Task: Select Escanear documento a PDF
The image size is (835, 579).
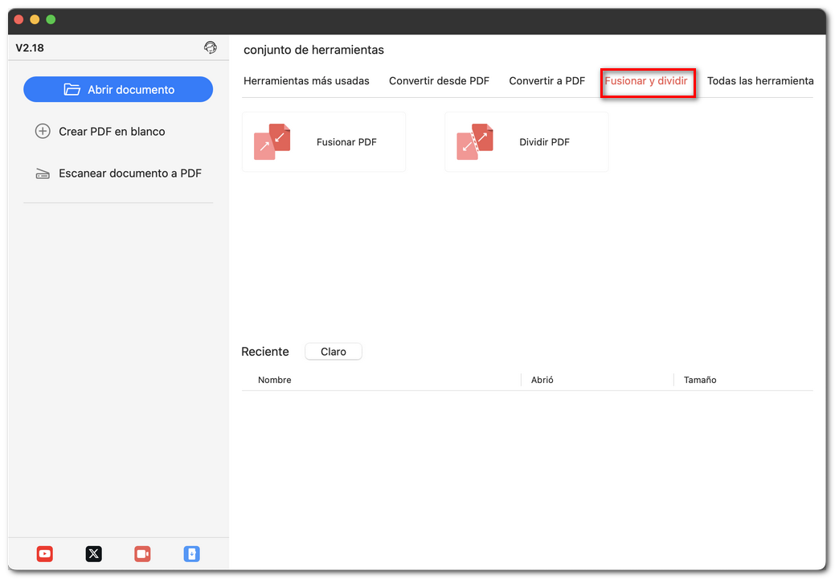Action: pos(129,173)
